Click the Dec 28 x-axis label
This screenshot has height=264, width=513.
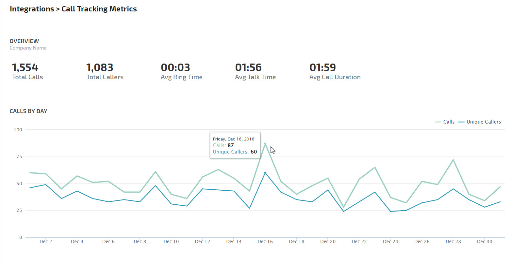click(453, 242)
